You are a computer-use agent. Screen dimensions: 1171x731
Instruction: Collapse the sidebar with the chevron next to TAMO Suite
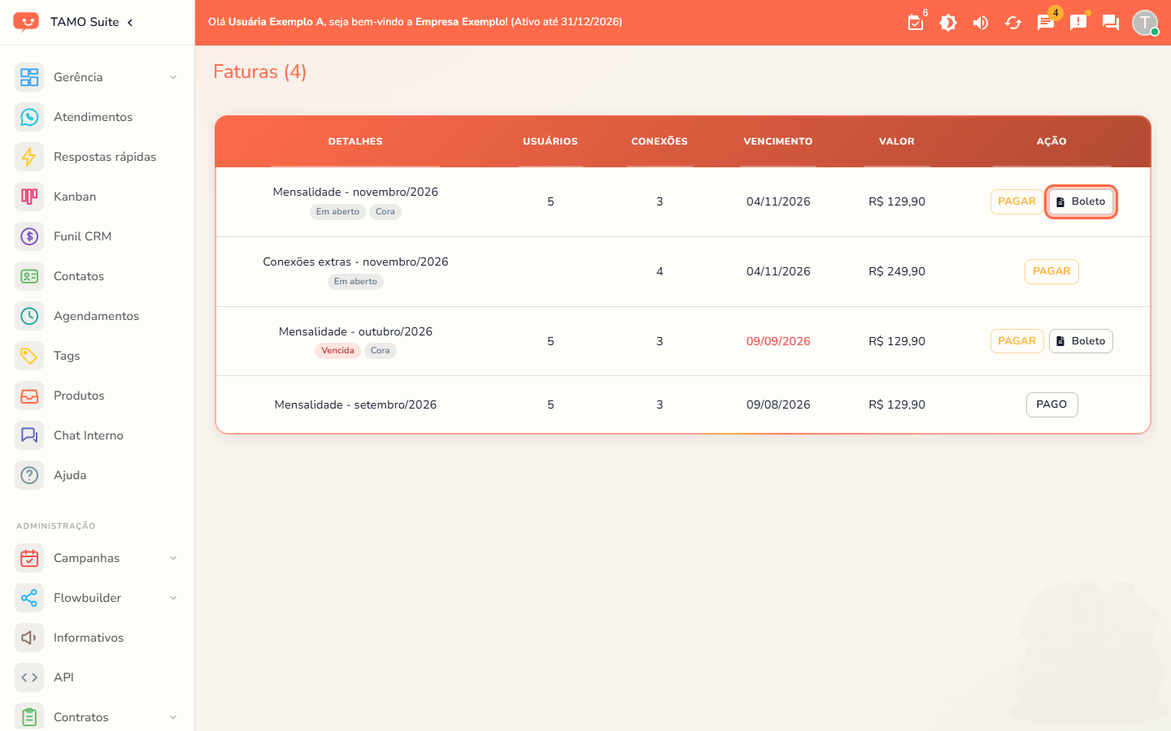(x=130, y=22)
